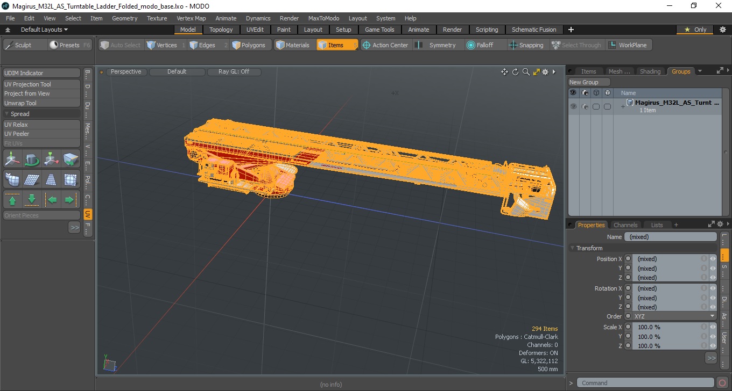
Task: Expand the Magirus group tree item
Action: click(623, 106)
